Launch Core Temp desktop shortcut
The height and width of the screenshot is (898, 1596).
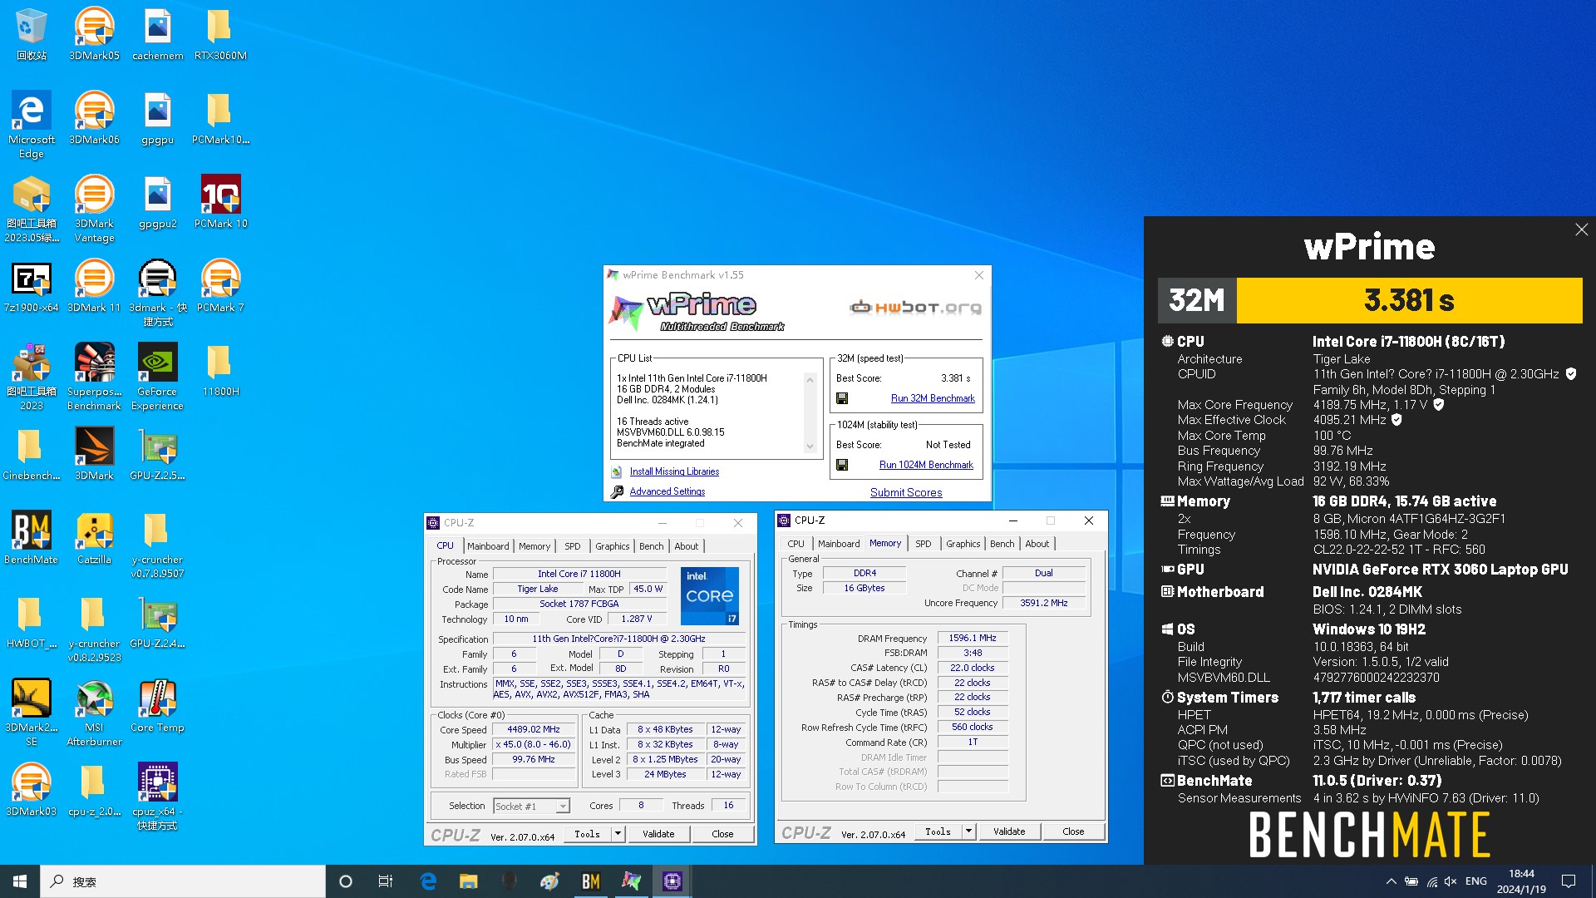coord(157,706)
